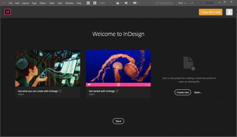Open the Edit menu
This screenshot has width=237, height=137.
click(x=17, y=3)
